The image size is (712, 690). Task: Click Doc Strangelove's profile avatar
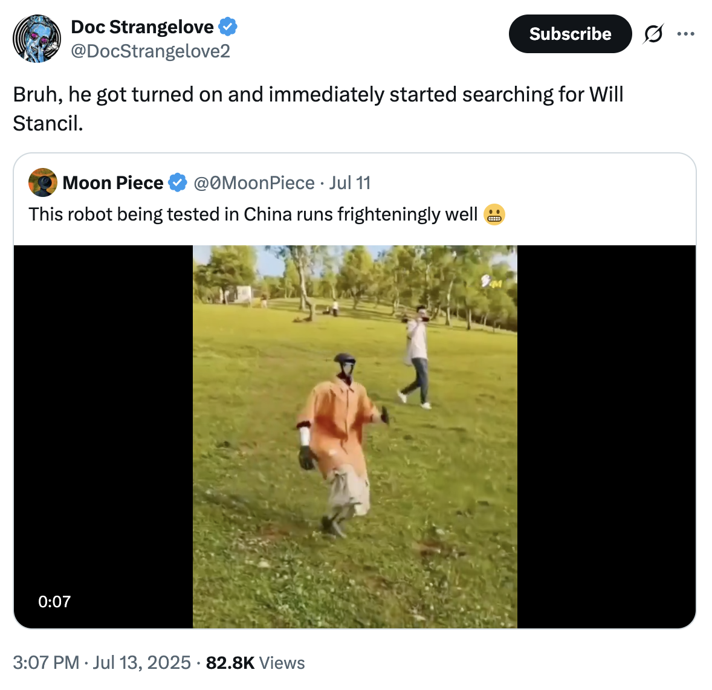click(37, 39)
